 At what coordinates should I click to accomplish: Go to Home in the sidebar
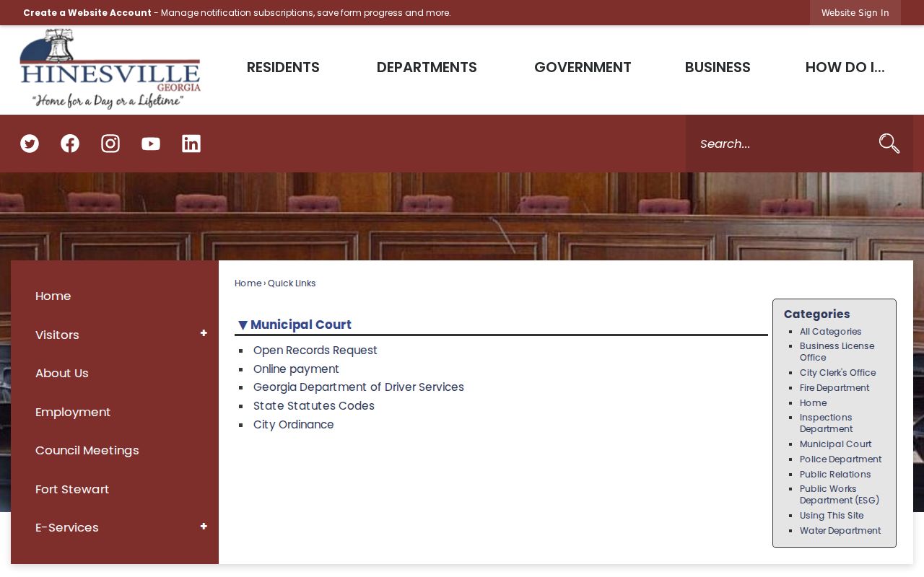53,296
